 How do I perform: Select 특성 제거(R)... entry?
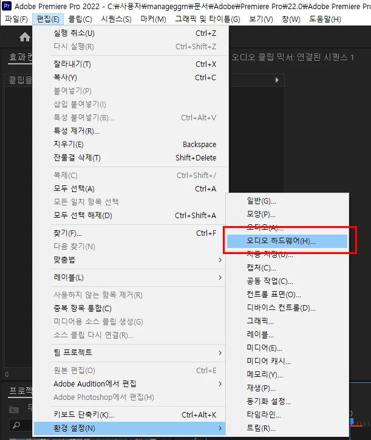coord(131,131)
